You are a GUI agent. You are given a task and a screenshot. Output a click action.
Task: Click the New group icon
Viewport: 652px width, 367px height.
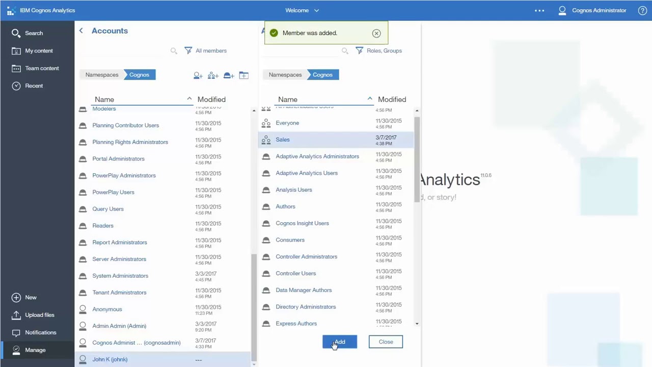coord(213,75)
